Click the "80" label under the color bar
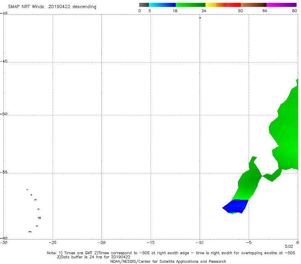This screenshot has width=301, height=264. coord(294,11)
